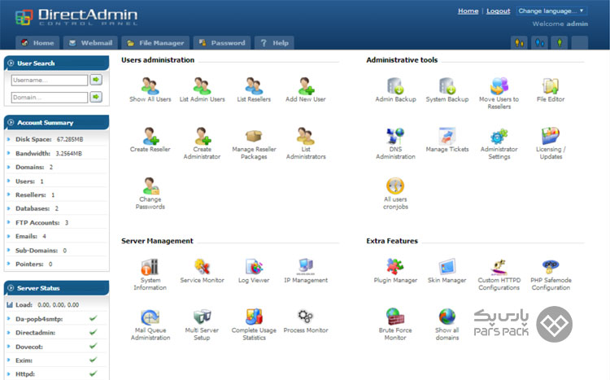Open Change Passwords
Screen dimensions: 610x380
pos(150,194)
